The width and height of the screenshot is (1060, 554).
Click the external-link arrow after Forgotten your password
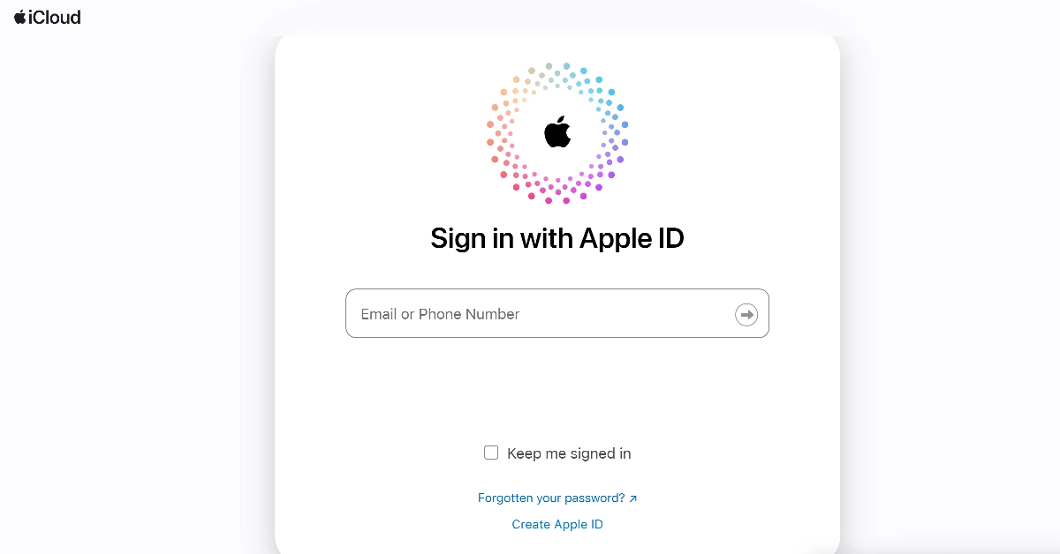(x=632, y=498)
